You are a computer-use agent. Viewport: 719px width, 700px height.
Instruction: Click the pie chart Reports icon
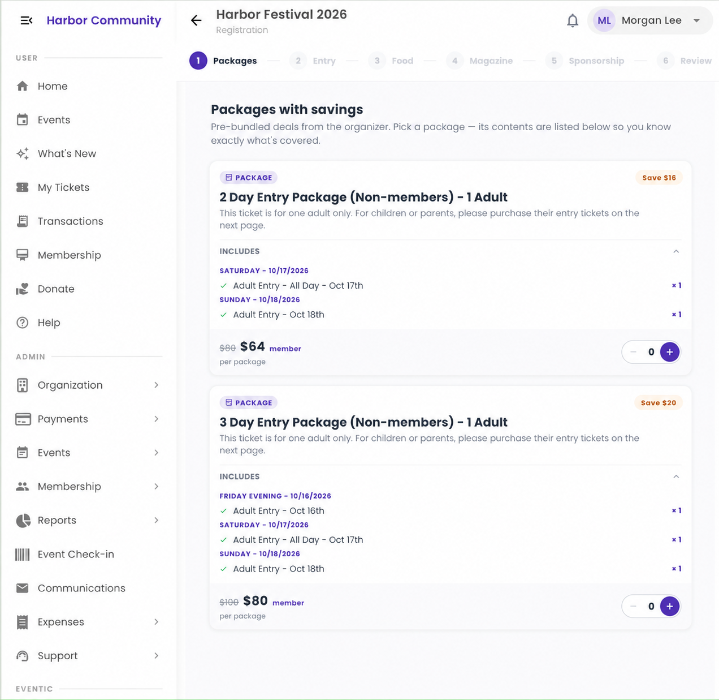[x=23, y=521]
